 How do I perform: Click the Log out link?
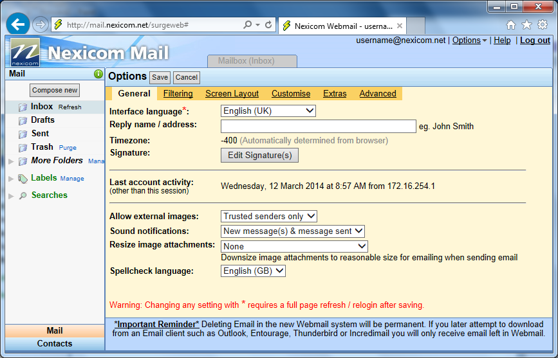click(535, 40)
